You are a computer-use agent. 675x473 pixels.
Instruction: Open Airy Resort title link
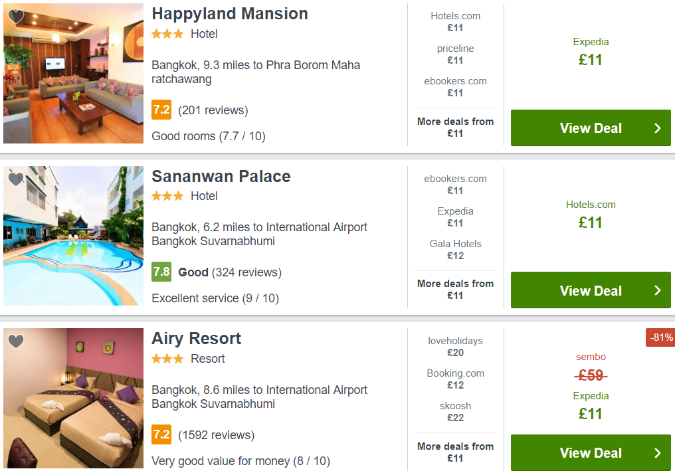(196, 339)
